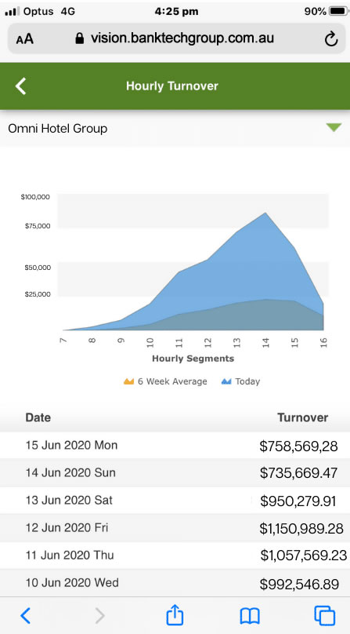Tap the $992,546.89 turnover value

(299, 584)
